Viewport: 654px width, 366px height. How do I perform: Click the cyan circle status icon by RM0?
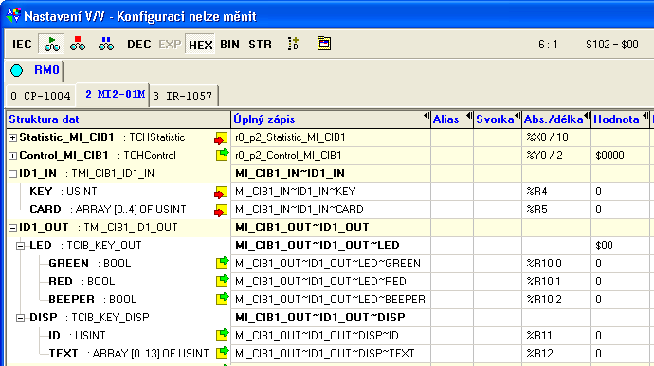(x=17, y=70)
